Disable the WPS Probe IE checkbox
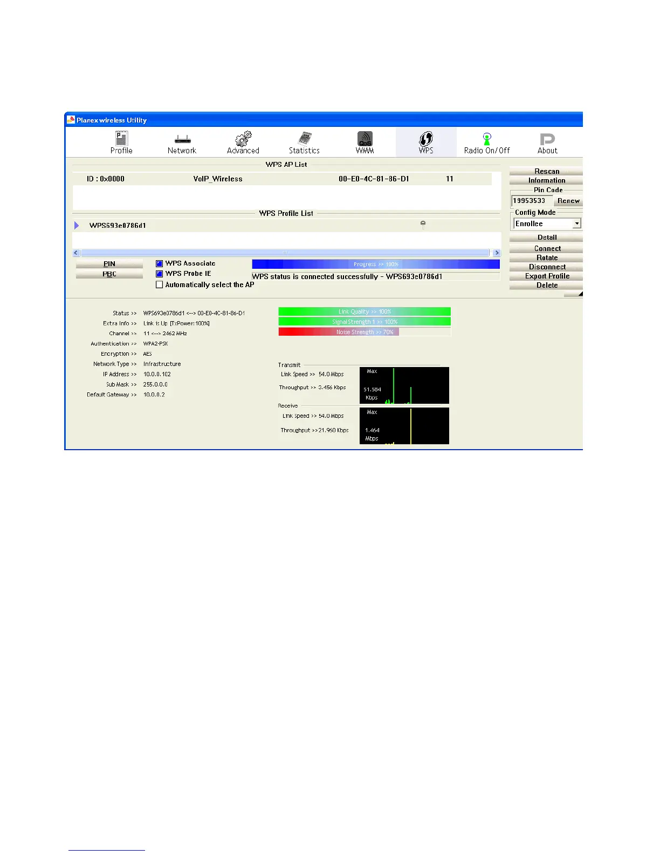This screenshot has height=855, width=660. click(159, 274)
